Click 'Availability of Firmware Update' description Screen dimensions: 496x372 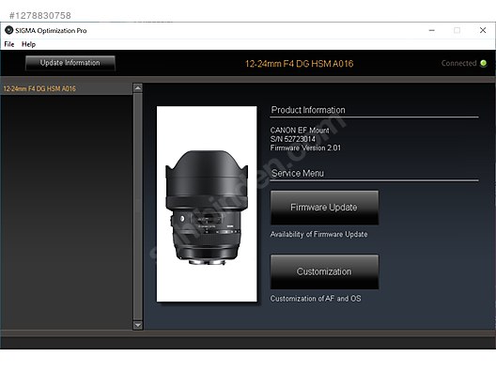[318, 235]
